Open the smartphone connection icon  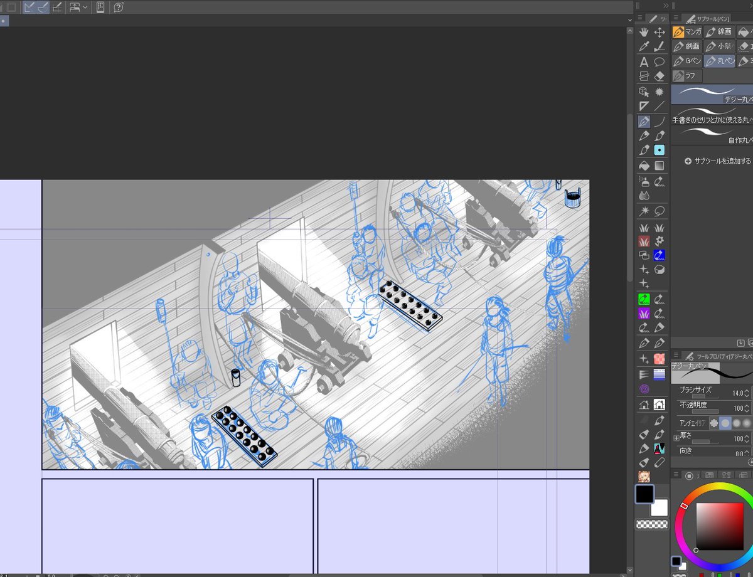tap(100, 8)
